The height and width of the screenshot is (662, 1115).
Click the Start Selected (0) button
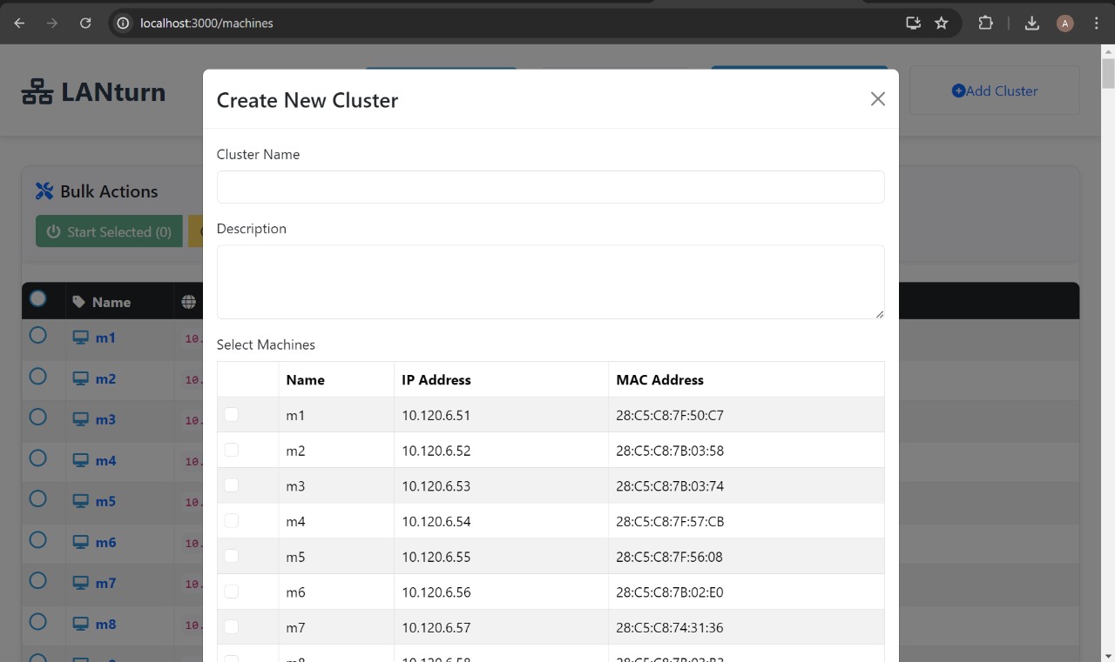pyautogui.click(x=109, y=231)
